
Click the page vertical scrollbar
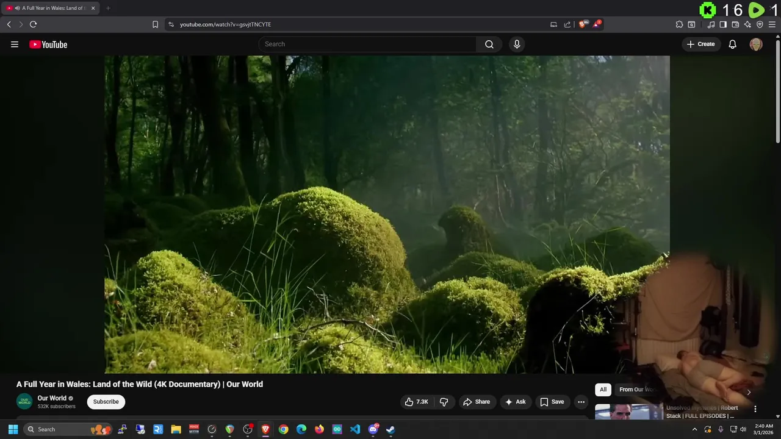pos(777,90)
